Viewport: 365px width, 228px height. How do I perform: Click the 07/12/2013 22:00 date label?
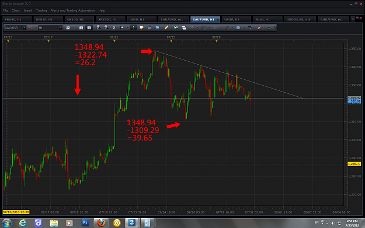[16, 212]
